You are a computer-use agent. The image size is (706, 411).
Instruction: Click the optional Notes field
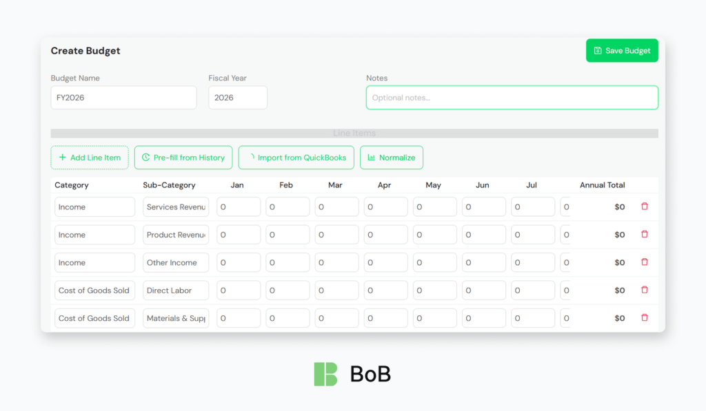(512, 98)
